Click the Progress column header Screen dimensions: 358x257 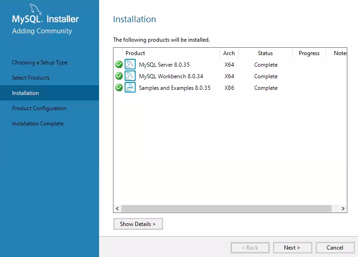pyautogui.click(x=309, y=53)
